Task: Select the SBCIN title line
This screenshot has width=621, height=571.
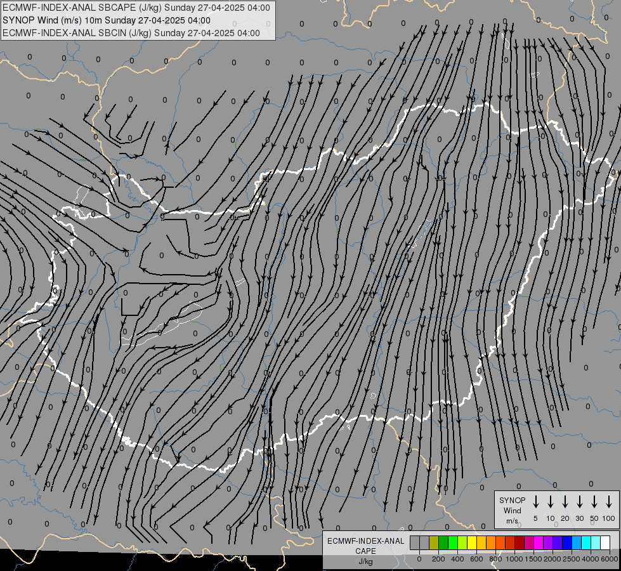Action: pyautogui.click(x=131, y=33)
